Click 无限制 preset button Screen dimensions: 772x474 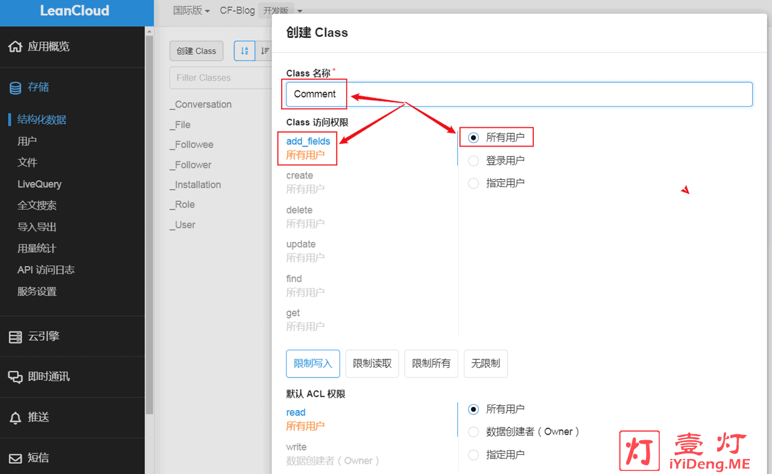point(486,364)
